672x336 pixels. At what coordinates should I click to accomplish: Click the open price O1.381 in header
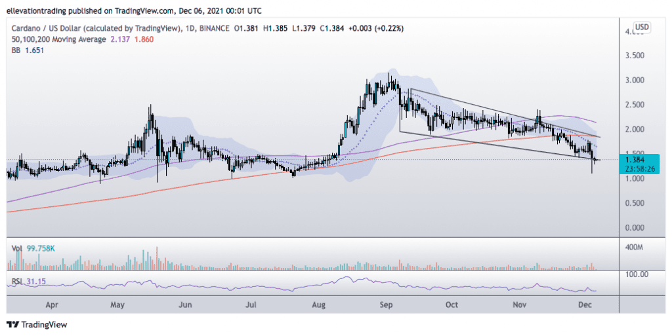(246, 29)
